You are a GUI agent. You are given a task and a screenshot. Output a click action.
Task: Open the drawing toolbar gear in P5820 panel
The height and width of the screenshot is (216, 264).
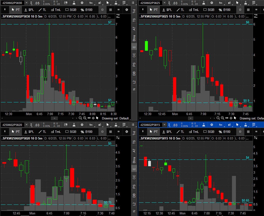(x=126, y=132)
